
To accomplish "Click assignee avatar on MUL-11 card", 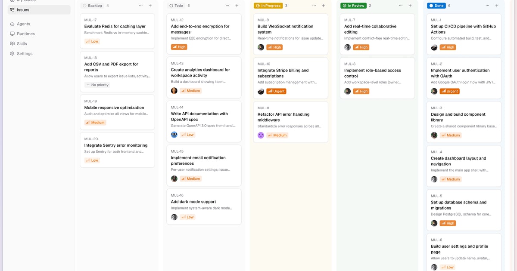I will [261, 135].
